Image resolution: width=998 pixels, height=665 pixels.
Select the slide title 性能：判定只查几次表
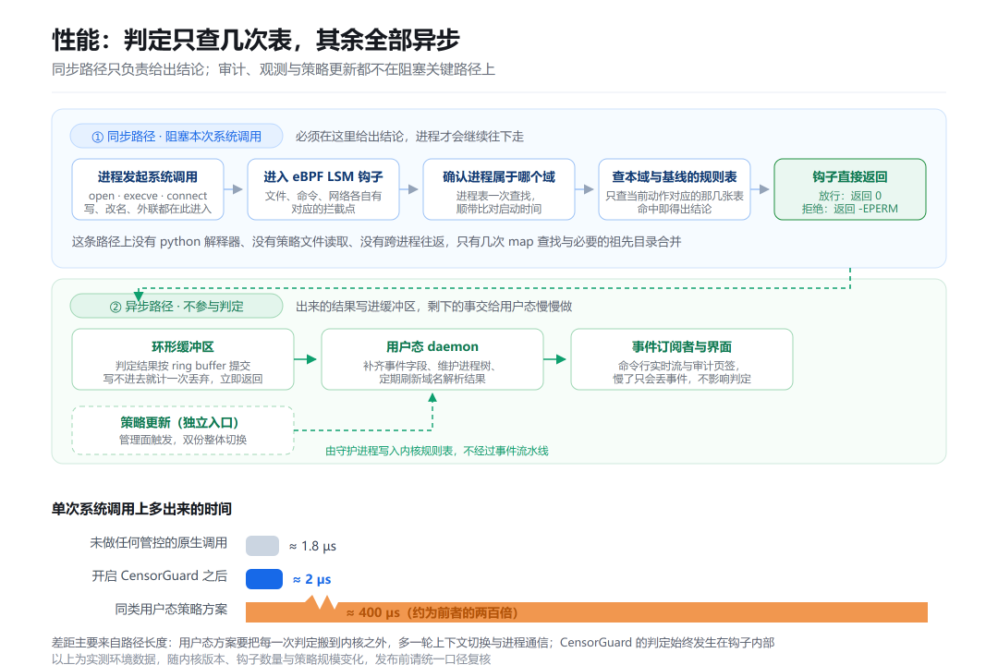(255, 40)
